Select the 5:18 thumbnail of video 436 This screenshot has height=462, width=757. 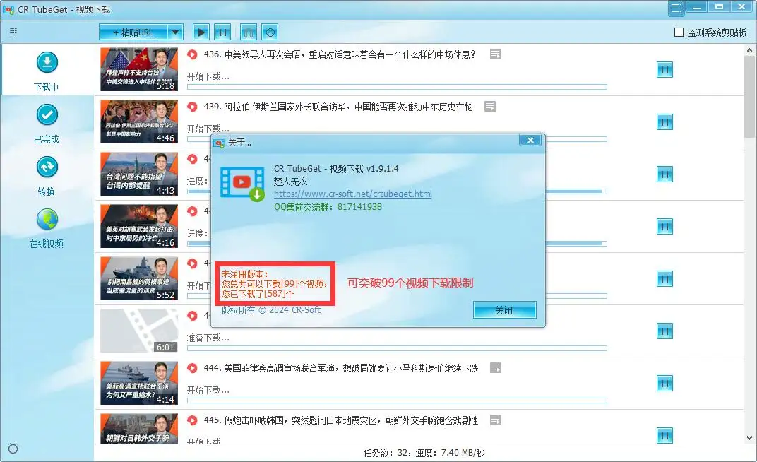point(139,69)
